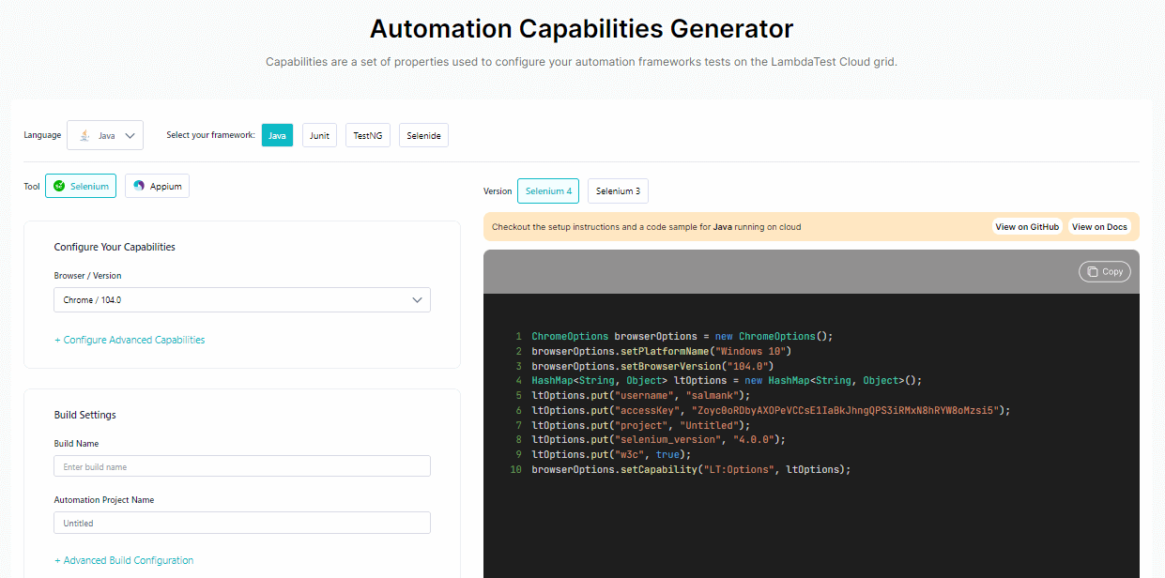Viewport: 1165px width, 578px height.
Task: Click the Copy button on the code panel
Action: pos(1104,271)
